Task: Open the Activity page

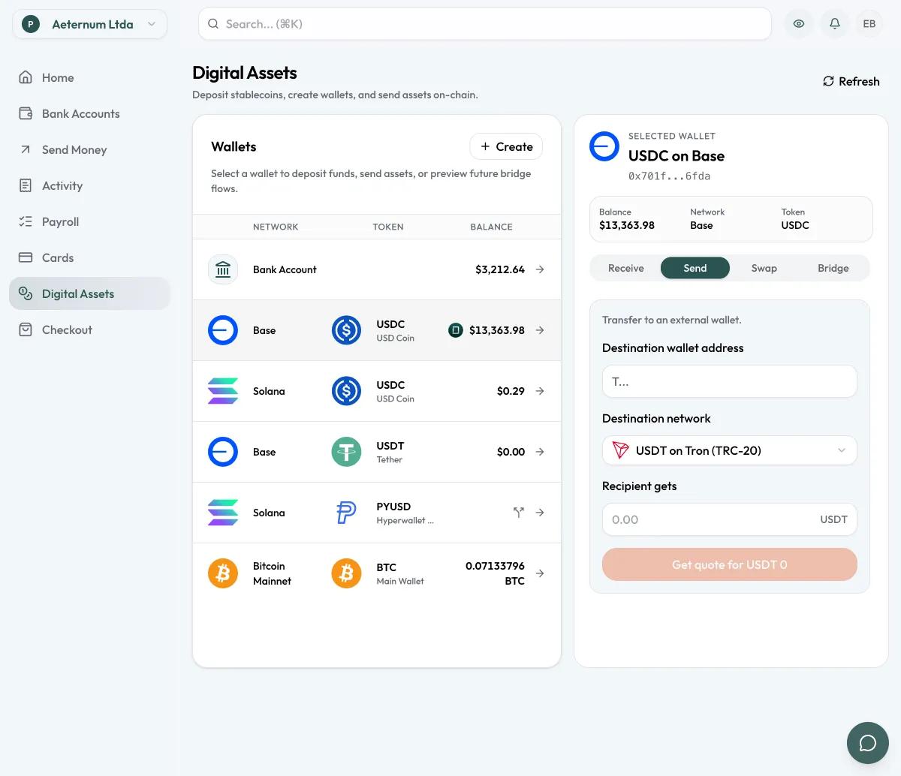Action: click(x=90, y=185)
